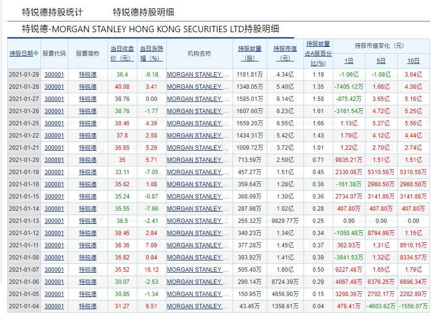Sort by 持股数量（股） header

(x=250, y=53)
